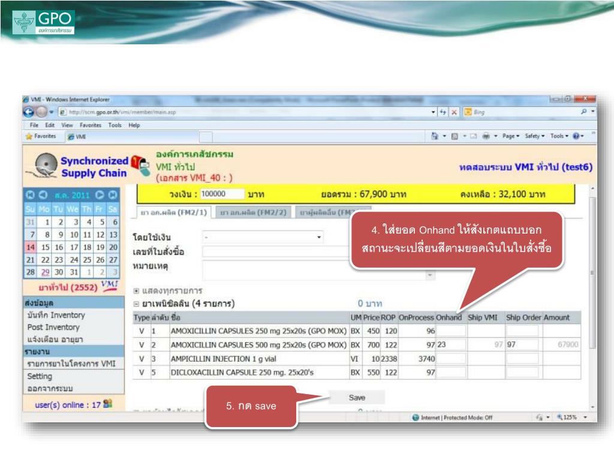Click Onhand field for AMOXICILLIN 250 mg
614x460 pixels.
tap(451, 331)
